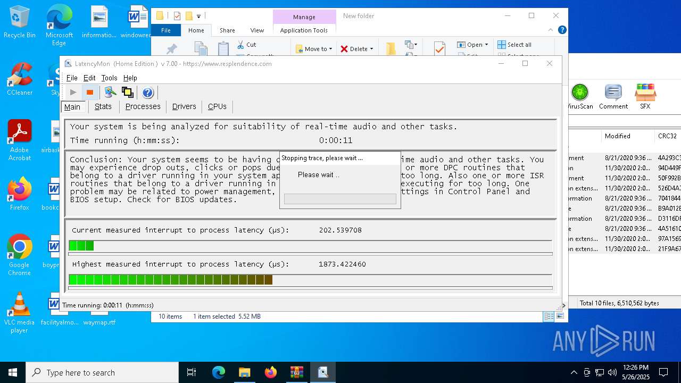This screenshot has width=681, height=383.
Task: Switch to the Main tab
Action: 72,107
